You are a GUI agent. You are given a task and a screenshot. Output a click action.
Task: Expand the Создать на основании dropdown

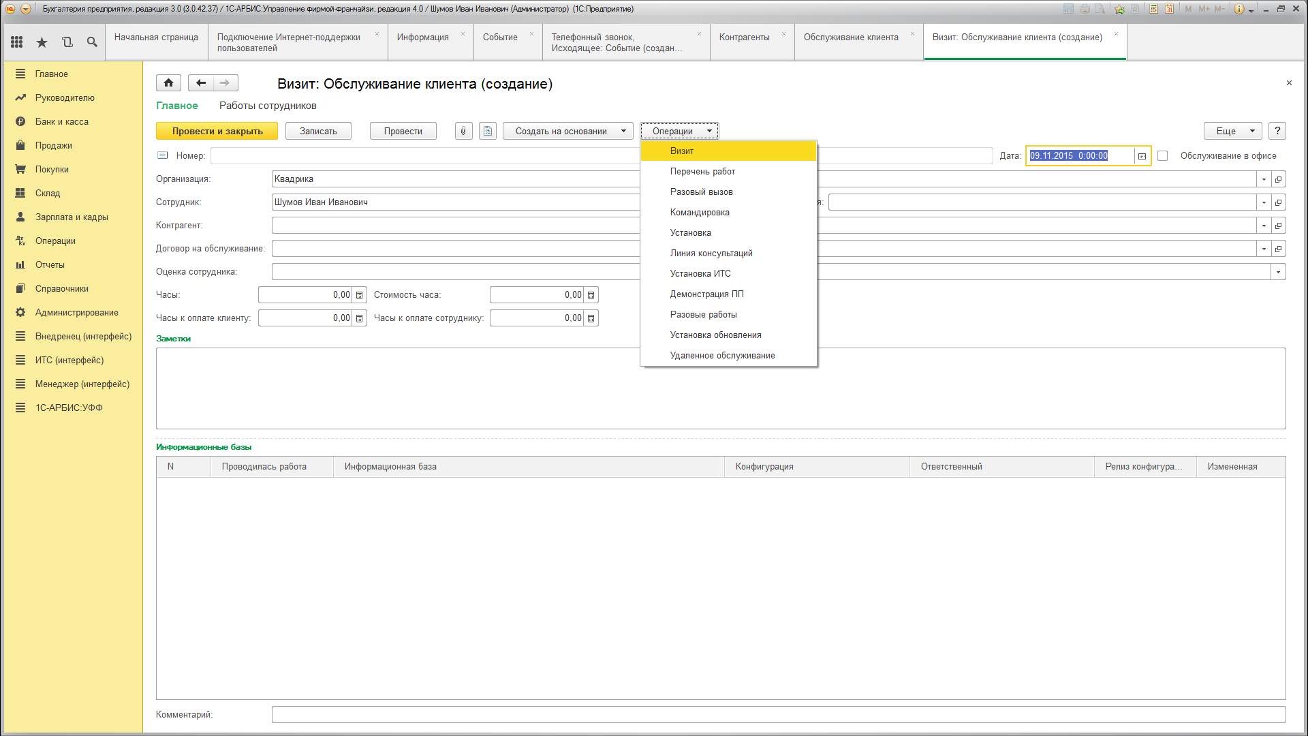623,130
